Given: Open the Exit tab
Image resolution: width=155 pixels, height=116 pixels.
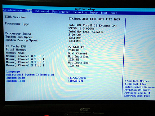Looking at the screenshot, I should [x=114, y=13].
